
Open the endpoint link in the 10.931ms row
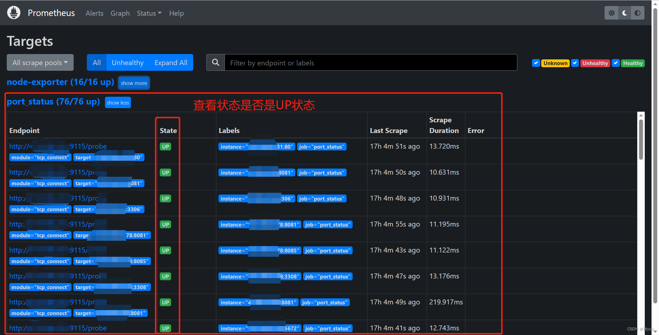coord(53,198)
